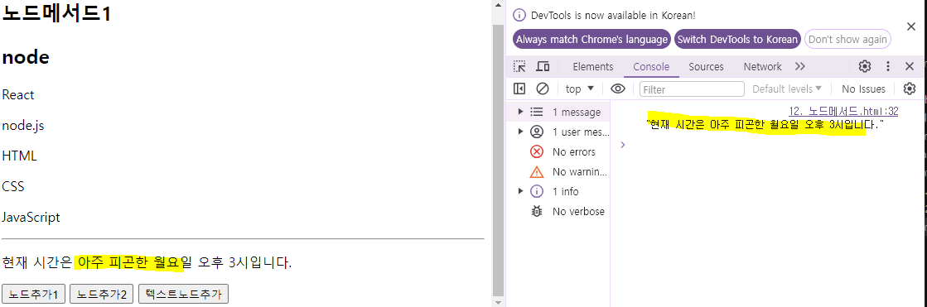Switch to the Network tab

point(763,67)
